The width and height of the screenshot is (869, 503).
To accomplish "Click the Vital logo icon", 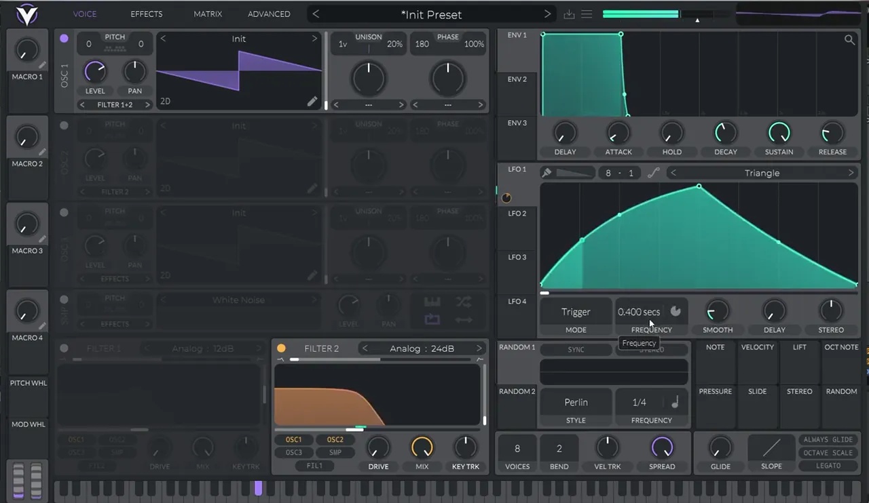I will 26,14.
